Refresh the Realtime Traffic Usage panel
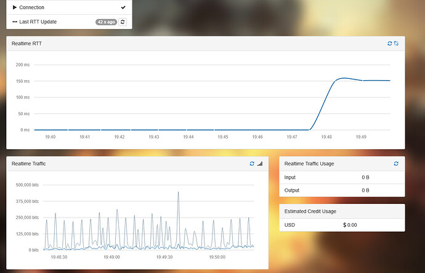425x273 pixels. click(x=396, y=164)
